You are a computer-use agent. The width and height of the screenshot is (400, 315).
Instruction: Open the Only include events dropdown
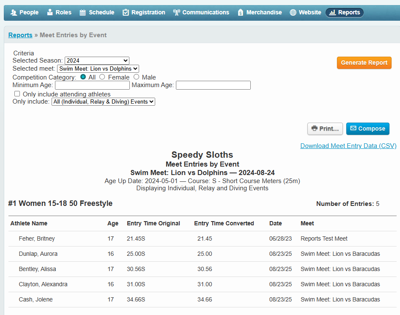(103, 102)
